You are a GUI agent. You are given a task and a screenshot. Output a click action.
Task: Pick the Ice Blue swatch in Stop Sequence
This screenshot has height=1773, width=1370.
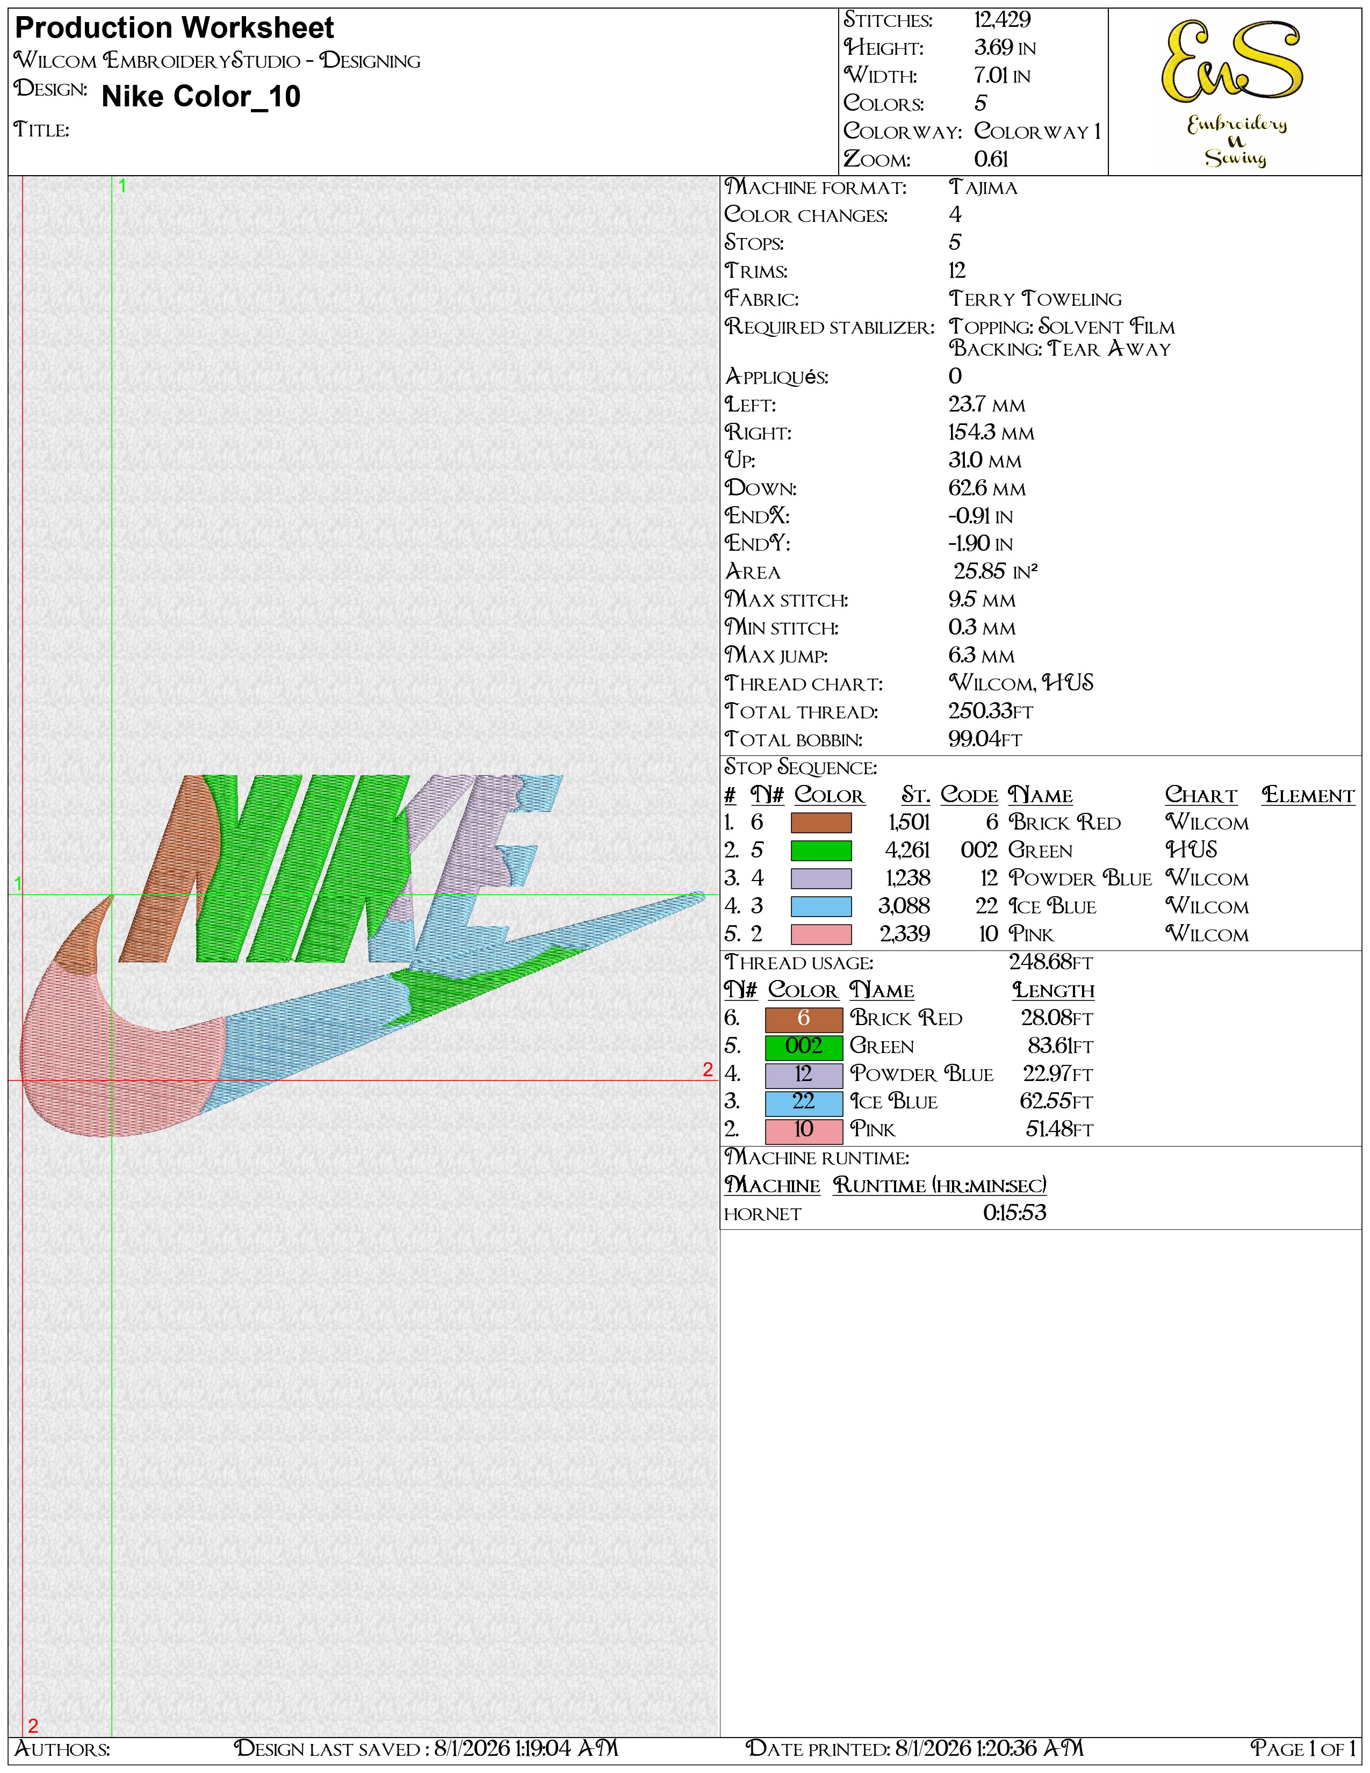[x=820, y=906]
